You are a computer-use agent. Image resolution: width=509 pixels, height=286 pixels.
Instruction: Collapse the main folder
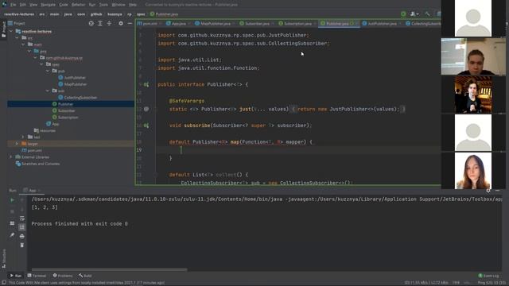coord(23,44)
